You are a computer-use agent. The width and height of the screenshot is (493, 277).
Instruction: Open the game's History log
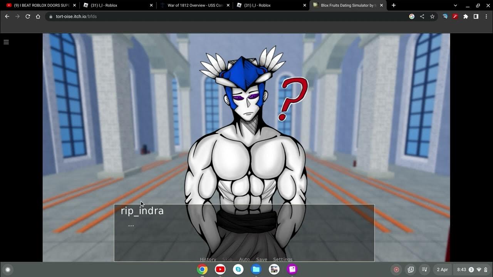[x=208, y=259]
